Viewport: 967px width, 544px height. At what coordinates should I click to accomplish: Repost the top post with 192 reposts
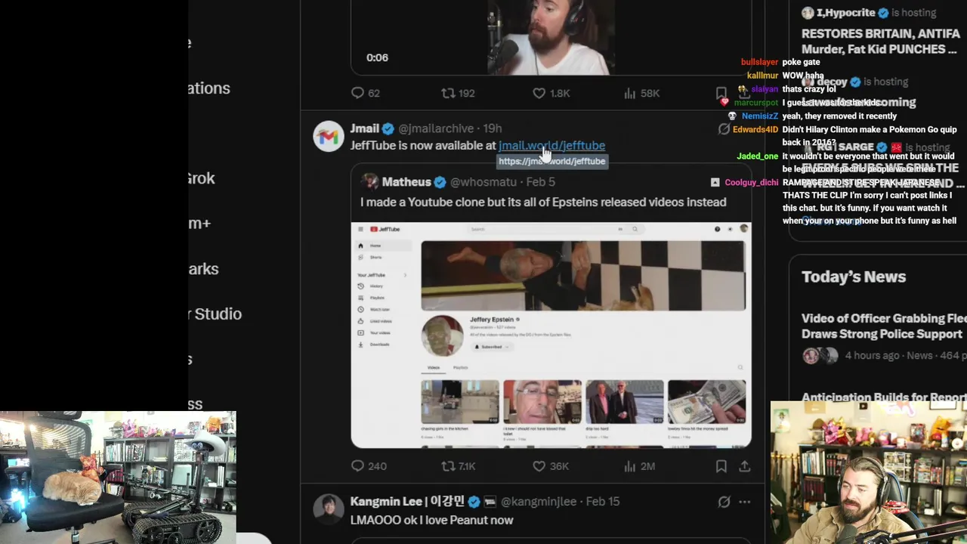click(x=458, y=93)
